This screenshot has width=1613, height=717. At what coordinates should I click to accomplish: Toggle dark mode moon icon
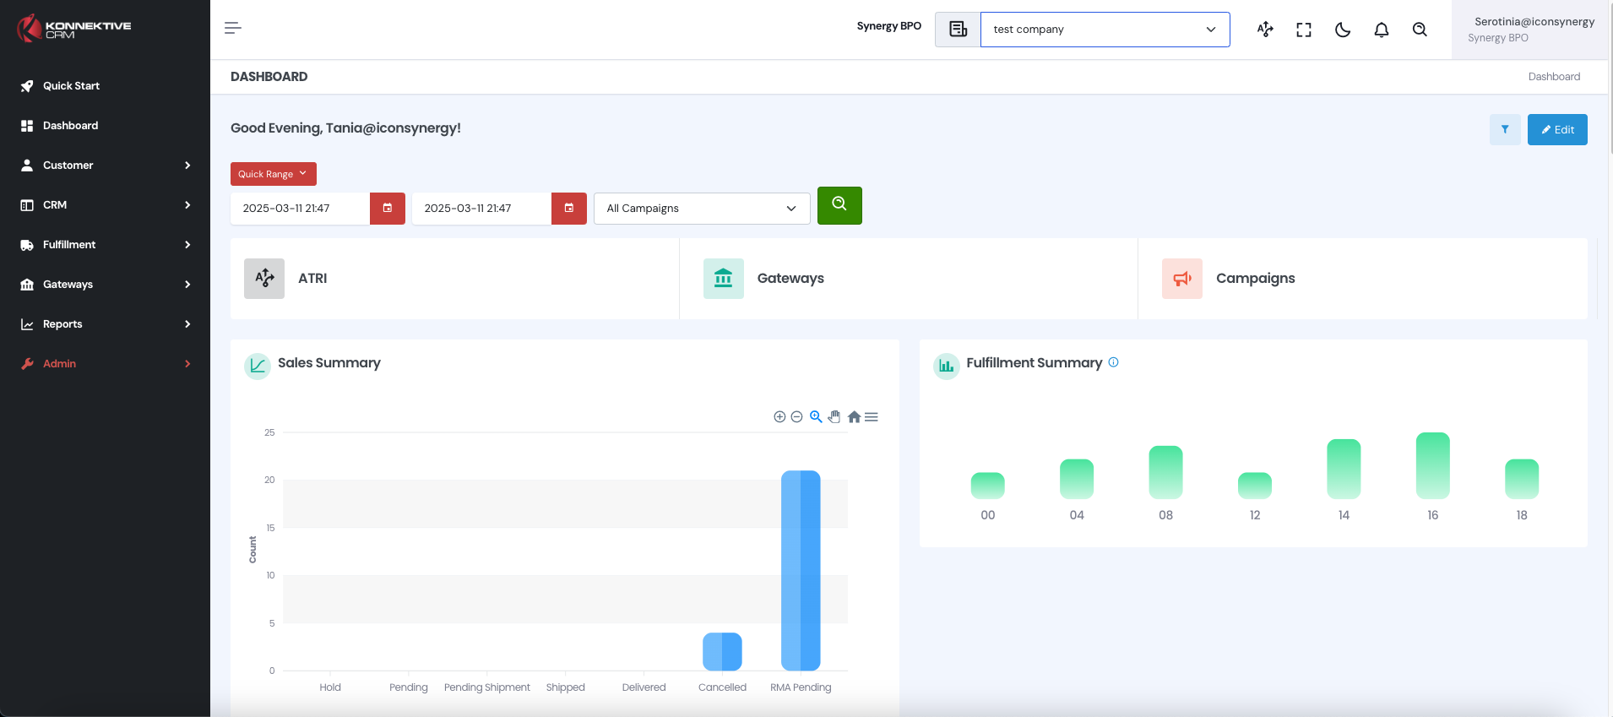1342,30
